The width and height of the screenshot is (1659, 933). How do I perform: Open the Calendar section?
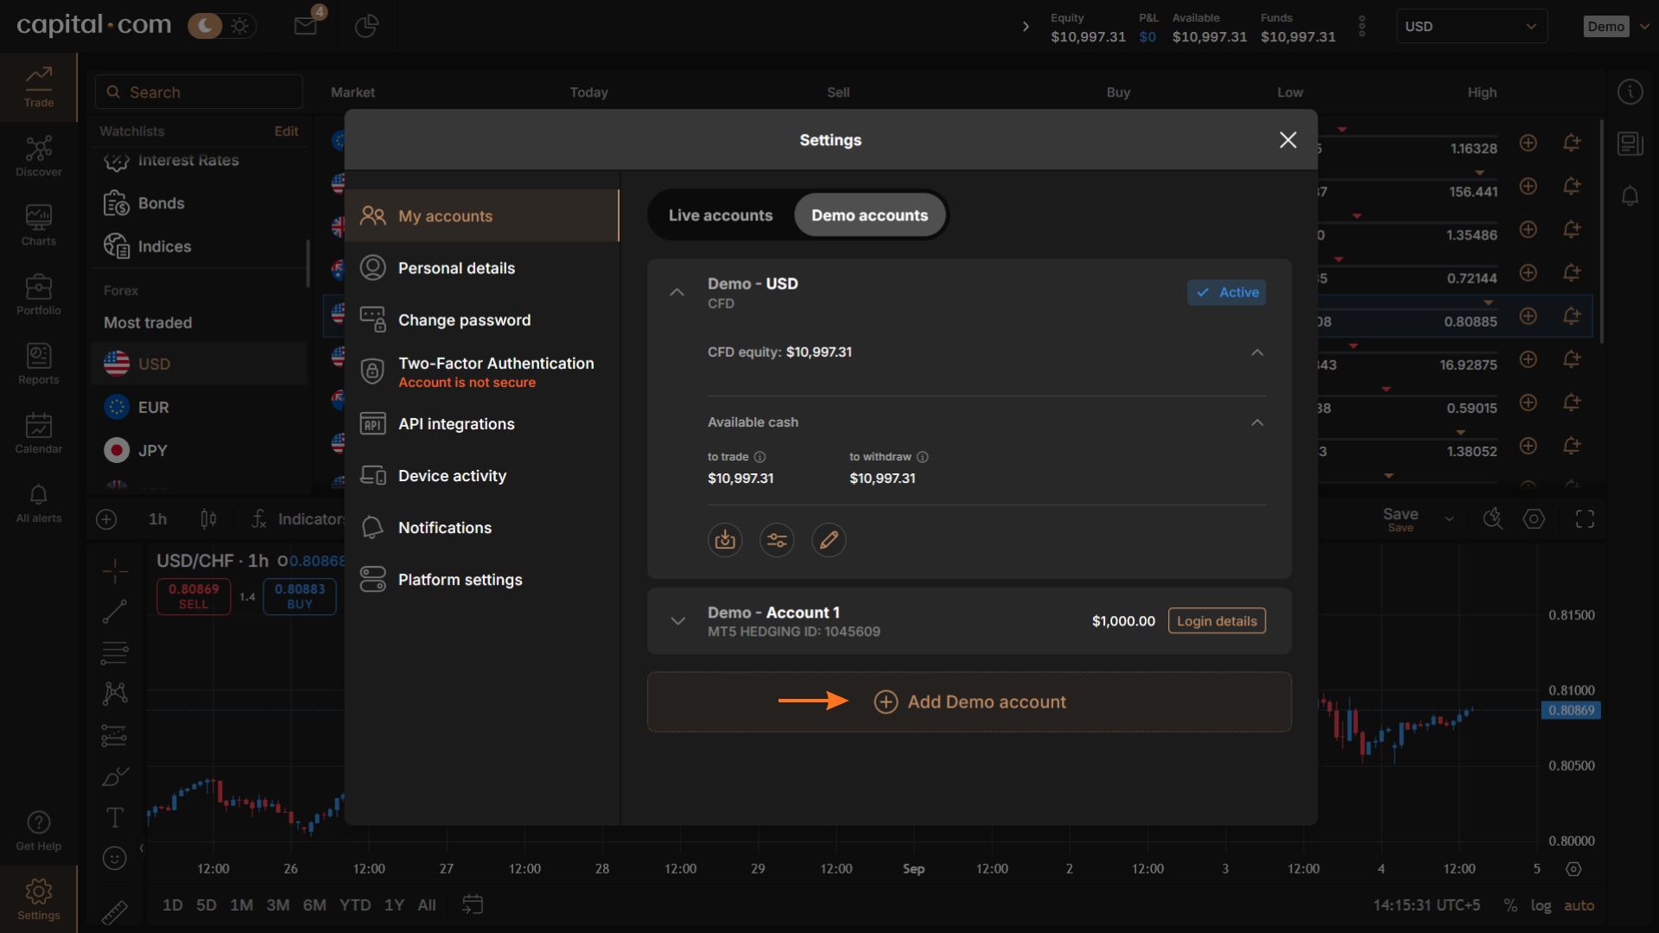(x=38, y=433)
